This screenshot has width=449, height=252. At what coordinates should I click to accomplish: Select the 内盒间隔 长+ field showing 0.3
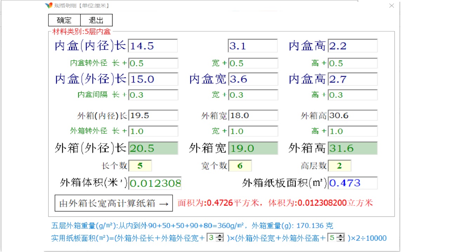click(153, 95)
